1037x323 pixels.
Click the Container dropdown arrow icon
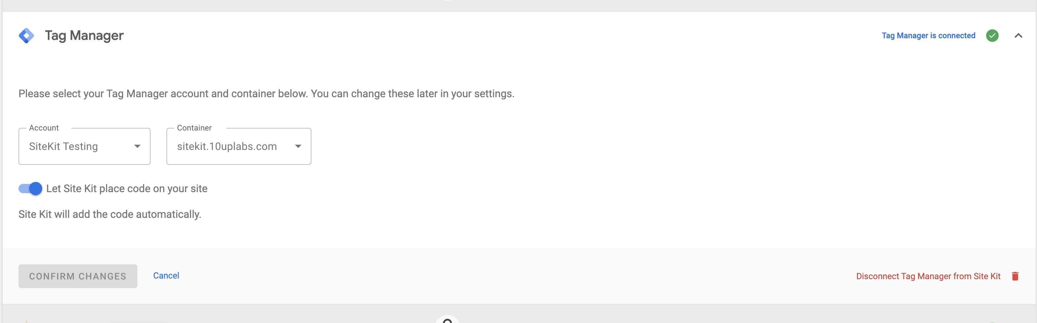point(298,146)
